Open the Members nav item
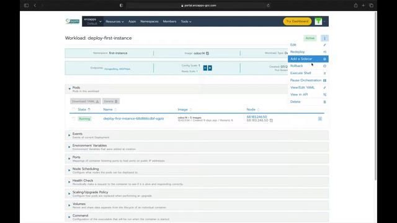The width and height of the screenshot is (397, 223). pos(169,22)
